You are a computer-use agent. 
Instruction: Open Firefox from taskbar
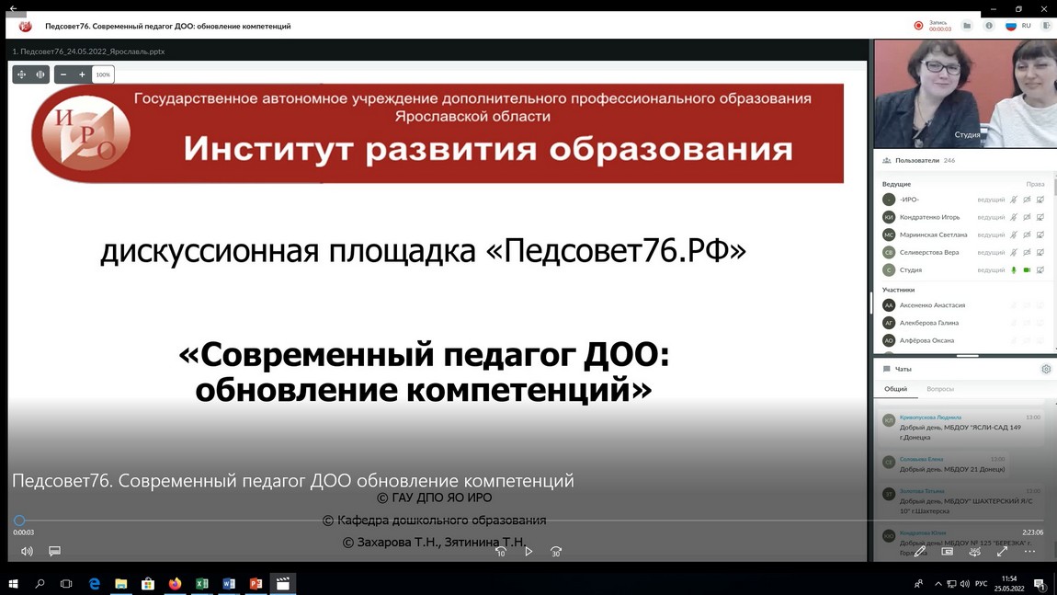[x=175, y=584]
